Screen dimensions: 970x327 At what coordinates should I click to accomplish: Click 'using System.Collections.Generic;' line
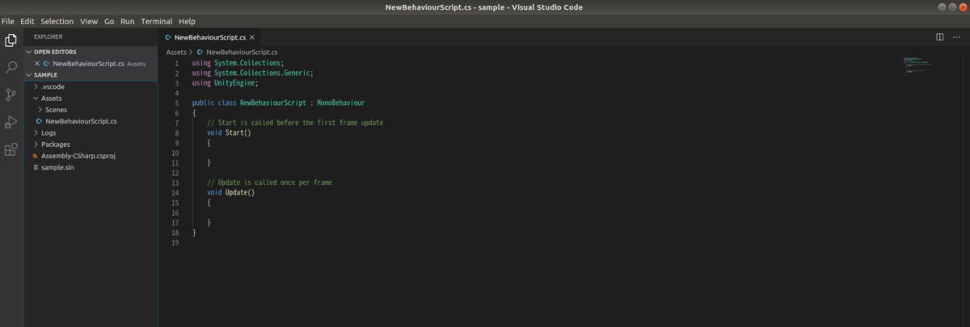point(252,73)
